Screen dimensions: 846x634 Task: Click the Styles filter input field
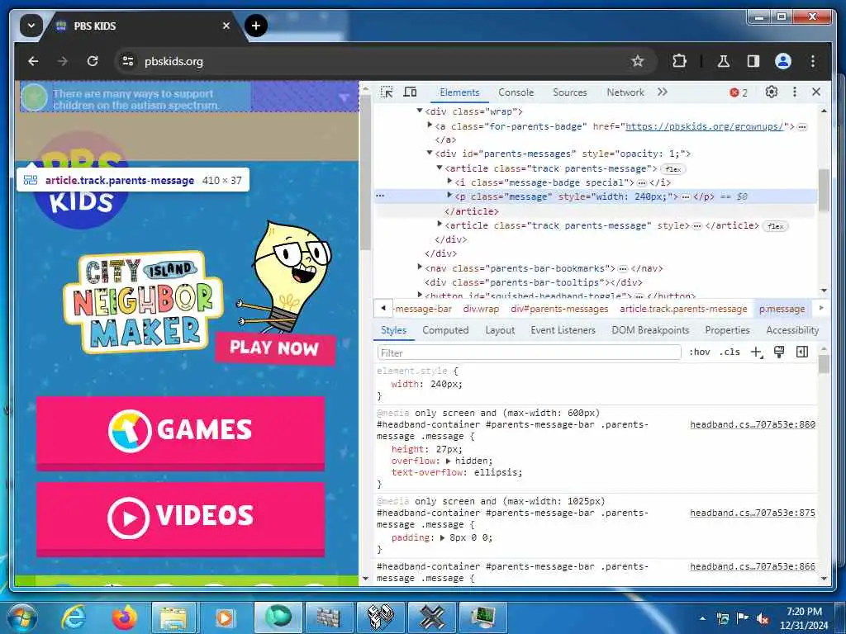coord(529,352)
